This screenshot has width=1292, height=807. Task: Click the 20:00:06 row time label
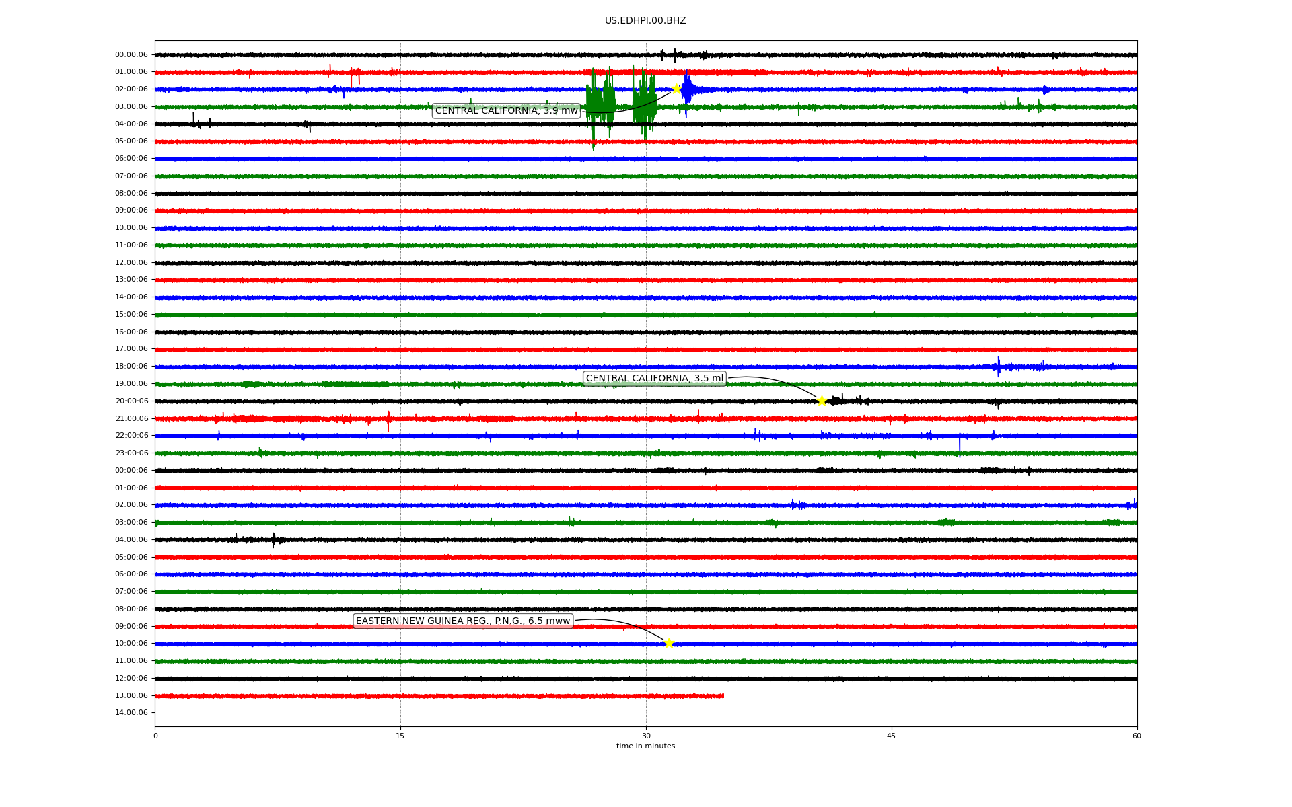pos(131,401)
